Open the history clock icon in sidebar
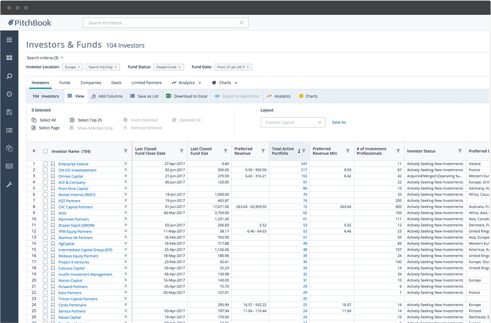491x323 pixels. click(9, 94)
